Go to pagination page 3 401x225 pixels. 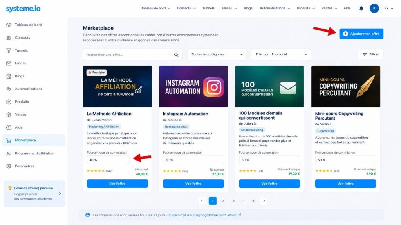pos(233,201)
